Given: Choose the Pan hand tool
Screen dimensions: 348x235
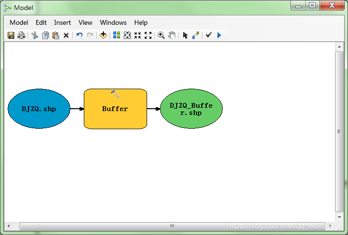Looking at the screenshot, I should pos(171,35).
